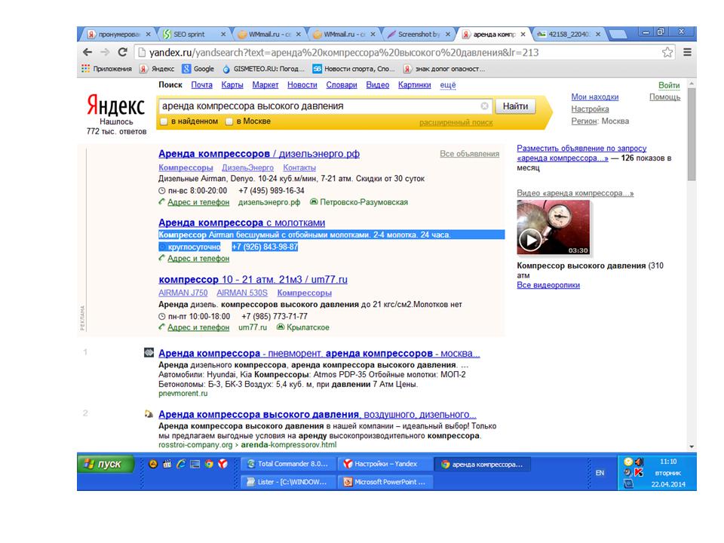Tick the в Москве checkbox

point(229,121)
